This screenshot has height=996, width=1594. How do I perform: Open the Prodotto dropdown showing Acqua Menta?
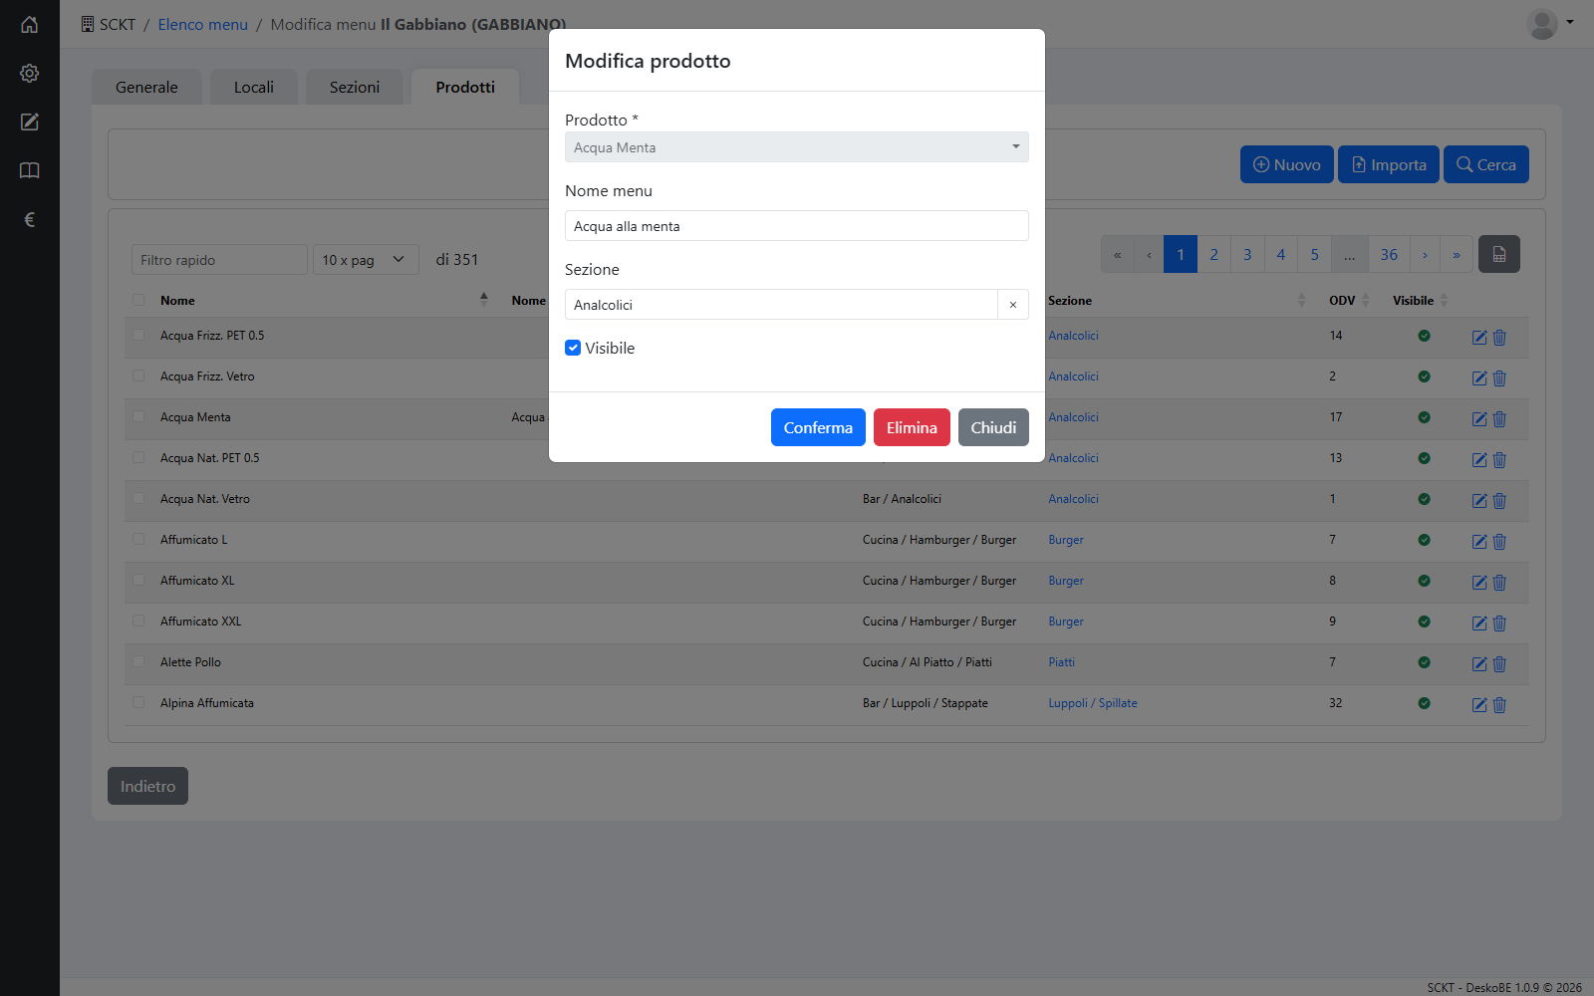pos(797,147)
